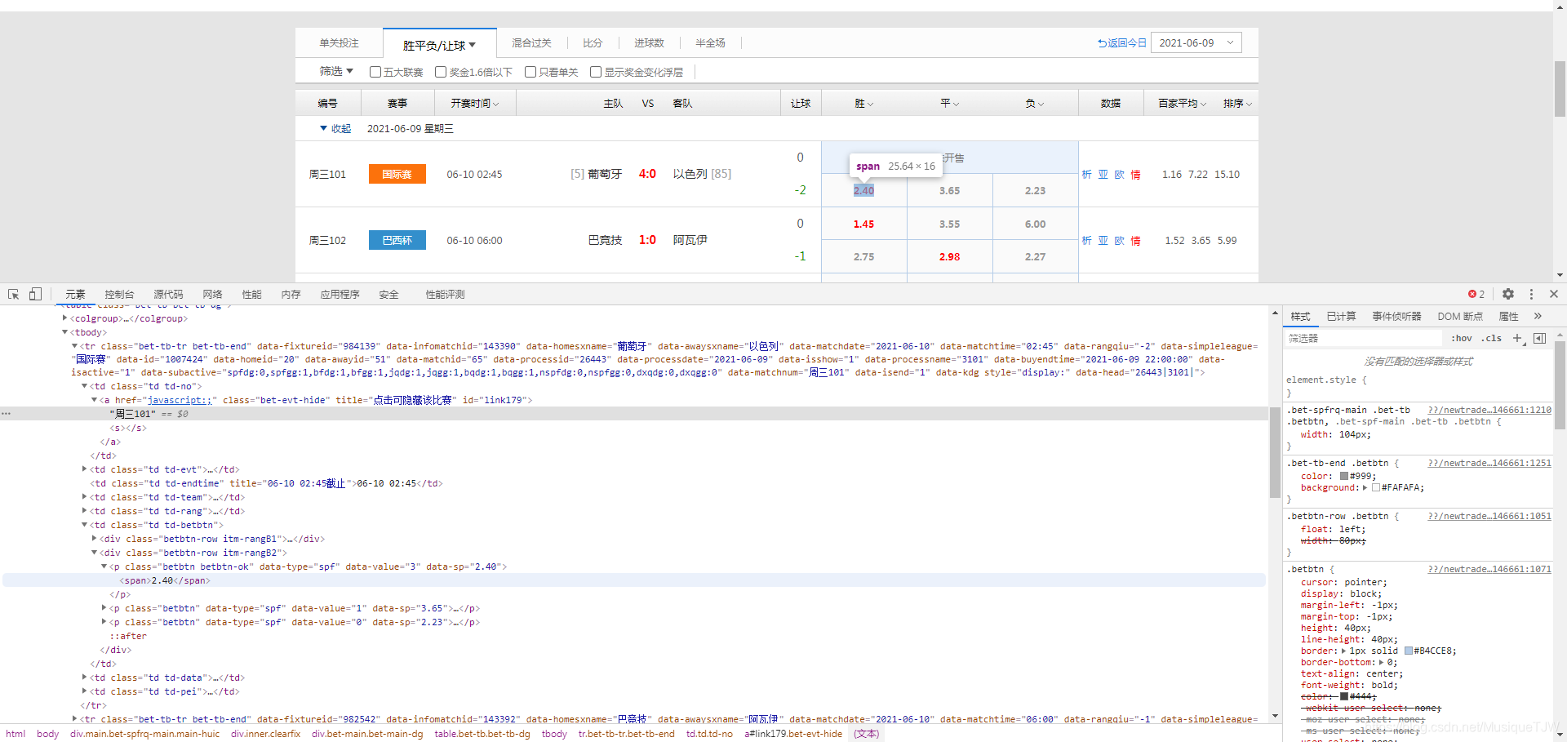
Task: Click the 析 analysis icon for 周三101
Action: [1086, 175]
